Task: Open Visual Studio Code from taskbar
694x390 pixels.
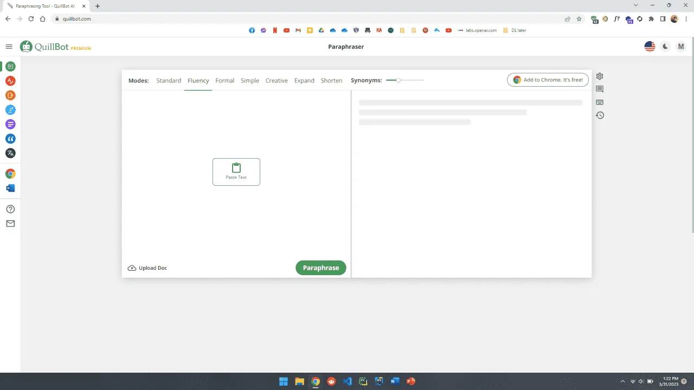Action: [x=348, y=381]
